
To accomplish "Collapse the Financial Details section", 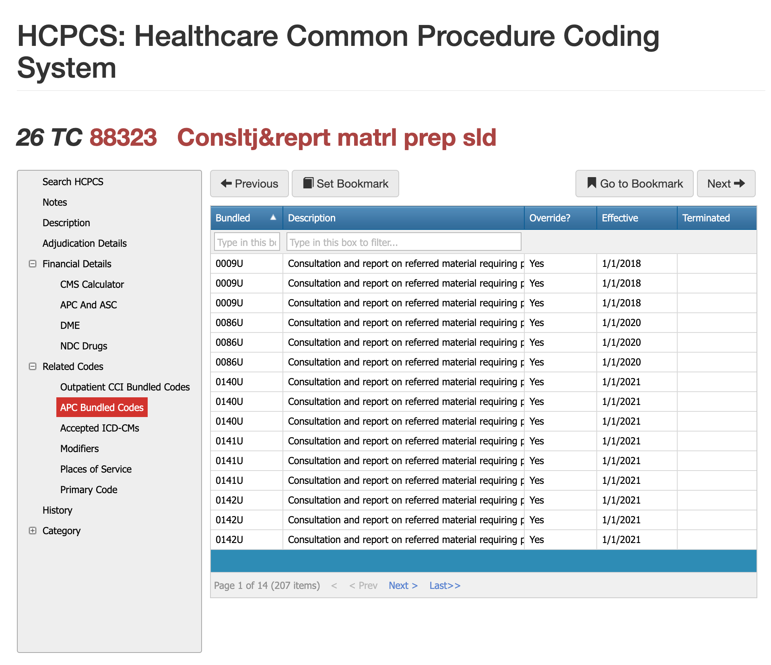I will (33, 264).
